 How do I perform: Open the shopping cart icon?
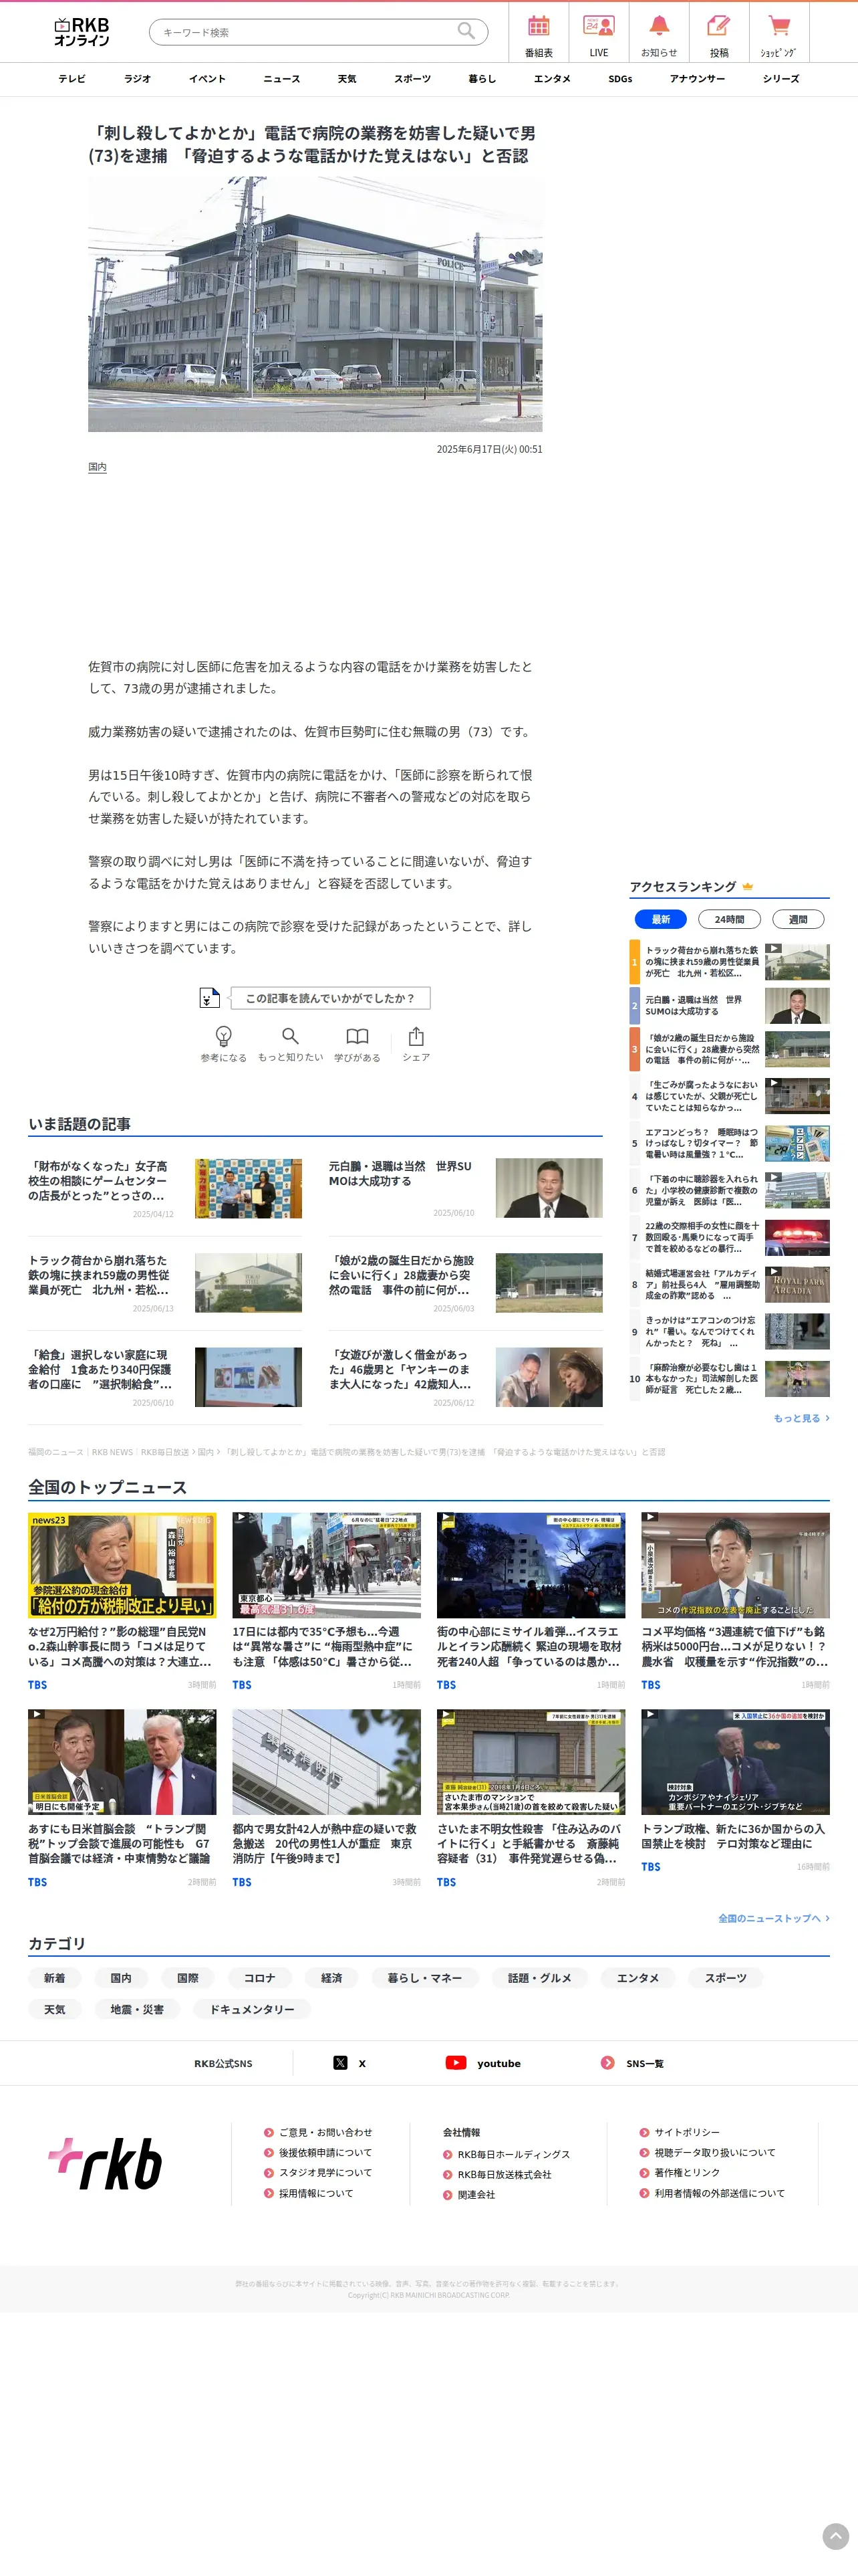click(779, 26)
